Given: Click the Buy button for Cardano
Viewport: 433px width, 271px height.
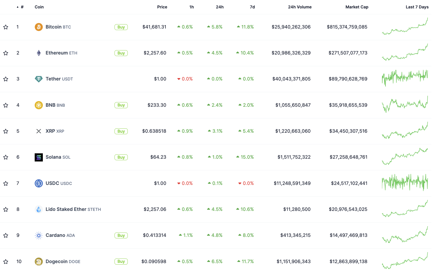Looking at the screenshot, I should click(121, 235).
